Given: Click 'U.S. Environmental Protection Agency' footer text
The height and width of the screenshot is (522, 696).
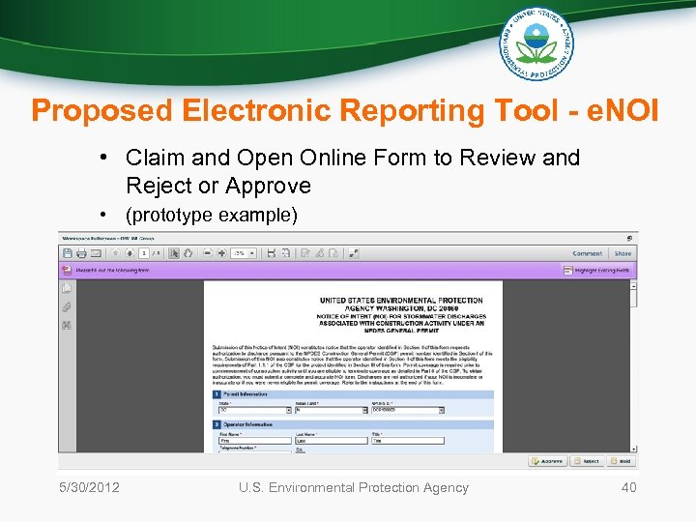Looking at the screenshot, I should 354,487.
